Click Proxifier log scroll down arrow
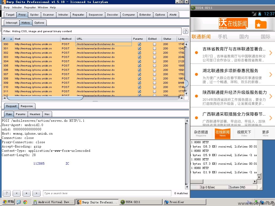 click(259, 177)
